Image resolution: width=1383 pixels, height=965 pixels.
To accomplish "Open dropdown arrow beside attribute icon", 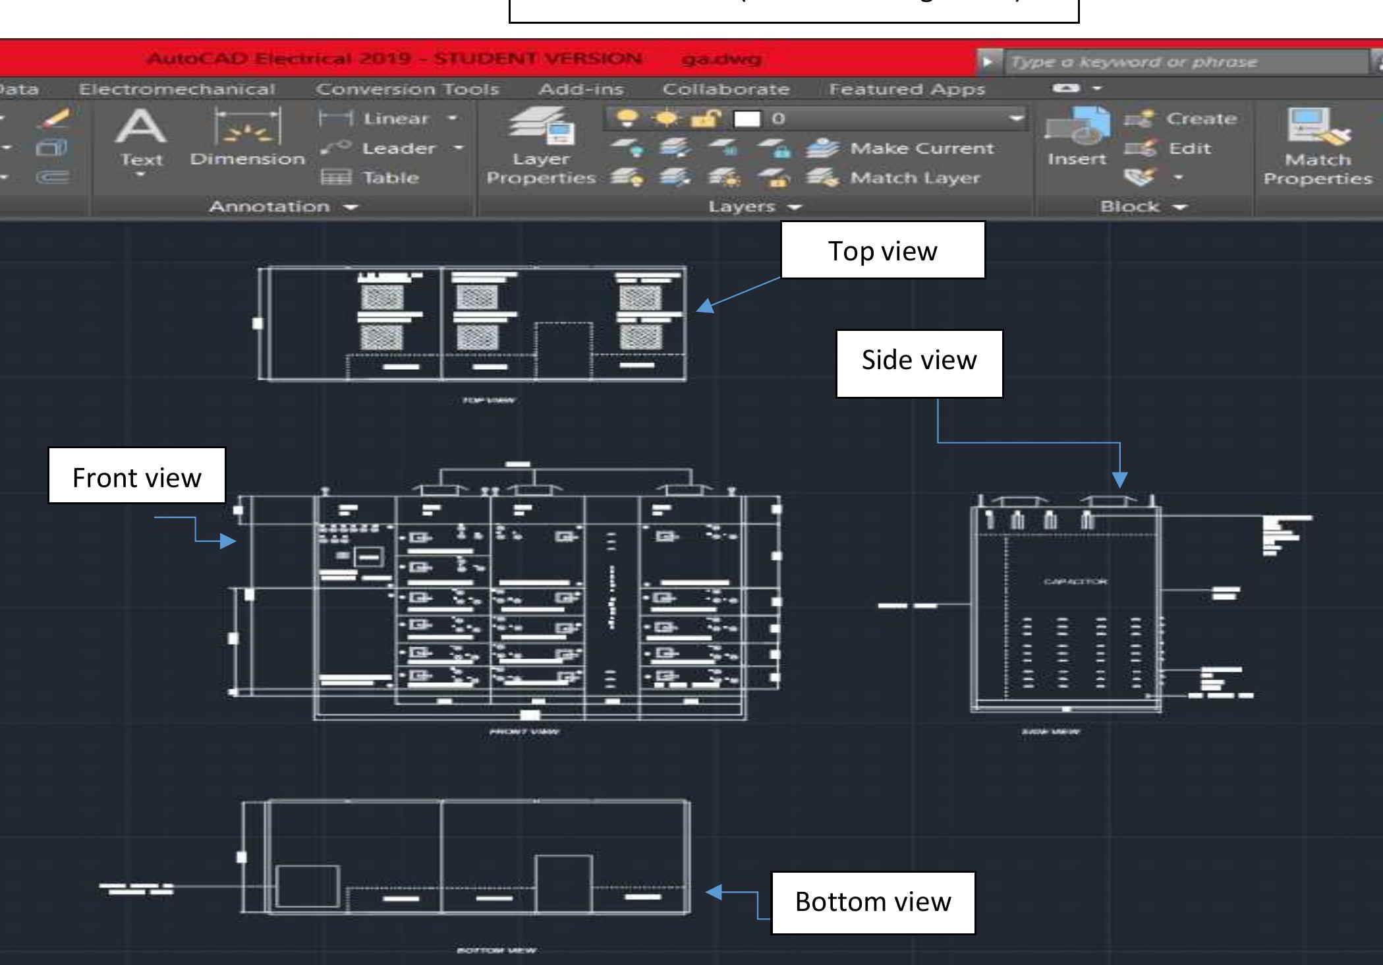I will [1178, 177].
